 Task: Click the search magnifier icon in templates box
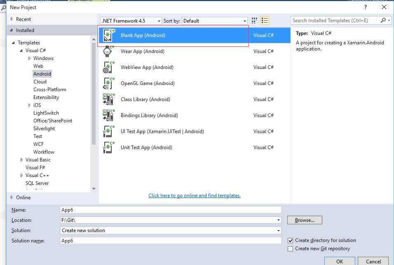coord(383,20)
